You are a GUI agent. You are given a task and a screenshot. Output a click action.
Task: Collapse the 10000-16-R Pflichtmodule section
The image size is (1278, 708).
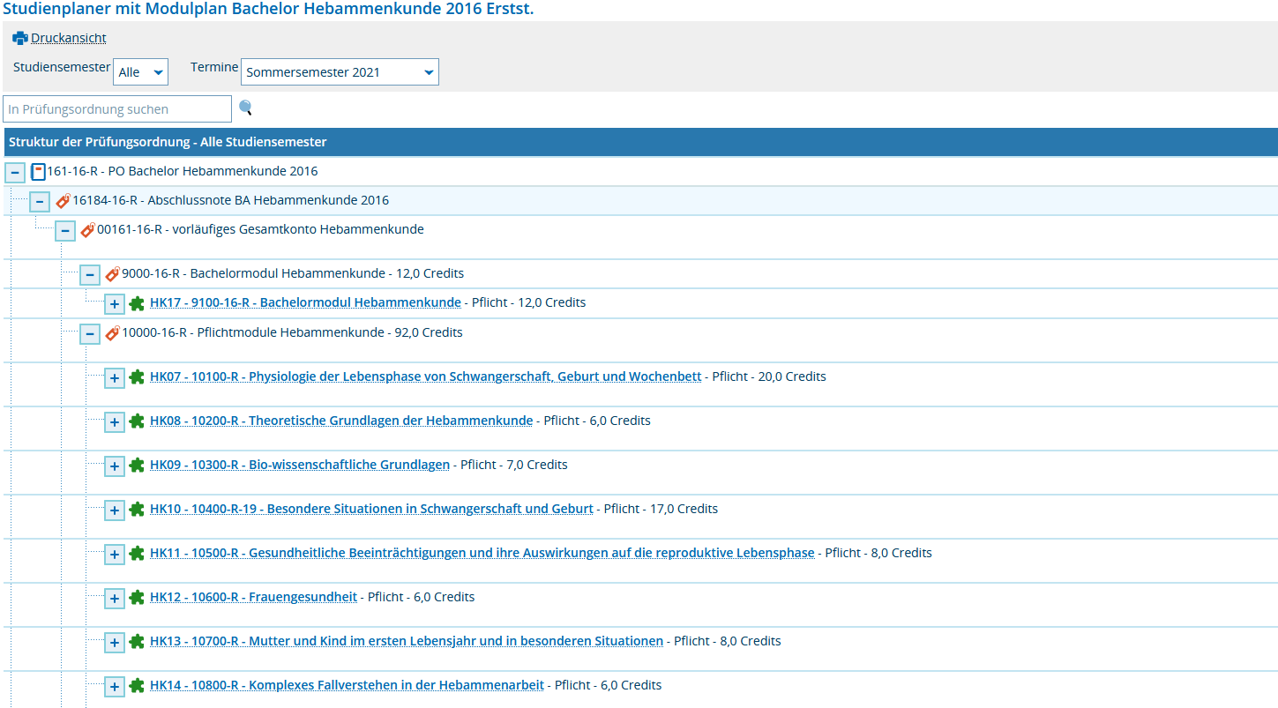90,333
